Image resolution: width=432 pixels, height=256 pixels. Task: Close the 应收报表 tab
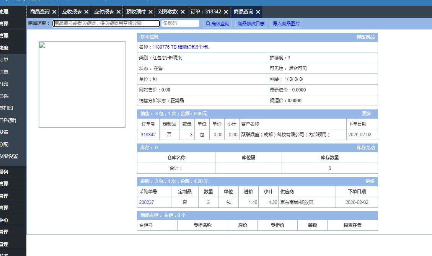point(86,12)
